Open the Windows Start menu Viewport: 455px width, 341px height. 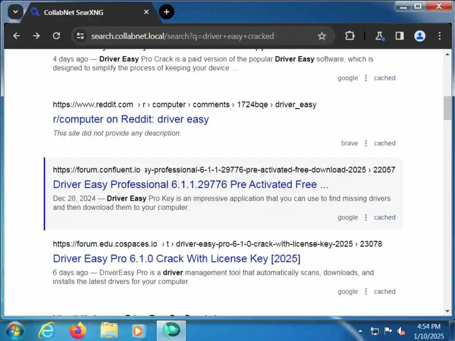coord(15,331)
